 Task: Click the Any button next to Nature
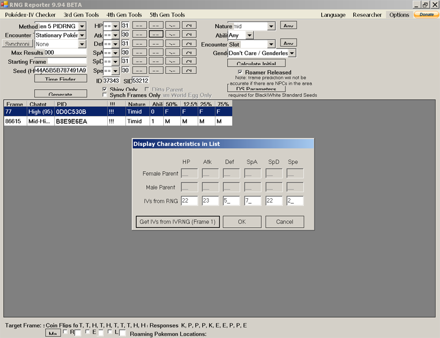288,25
